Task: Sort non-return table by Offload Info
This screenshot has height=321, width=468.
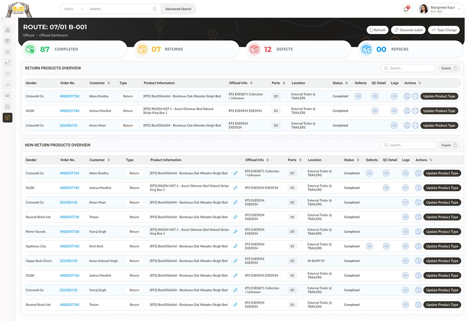Action: pyautogui.click(x=268, y=160)
